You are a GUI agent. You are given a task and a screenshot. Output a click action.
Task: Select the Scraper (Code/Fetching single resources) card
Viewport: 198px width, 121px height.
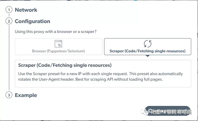[147, 46]
